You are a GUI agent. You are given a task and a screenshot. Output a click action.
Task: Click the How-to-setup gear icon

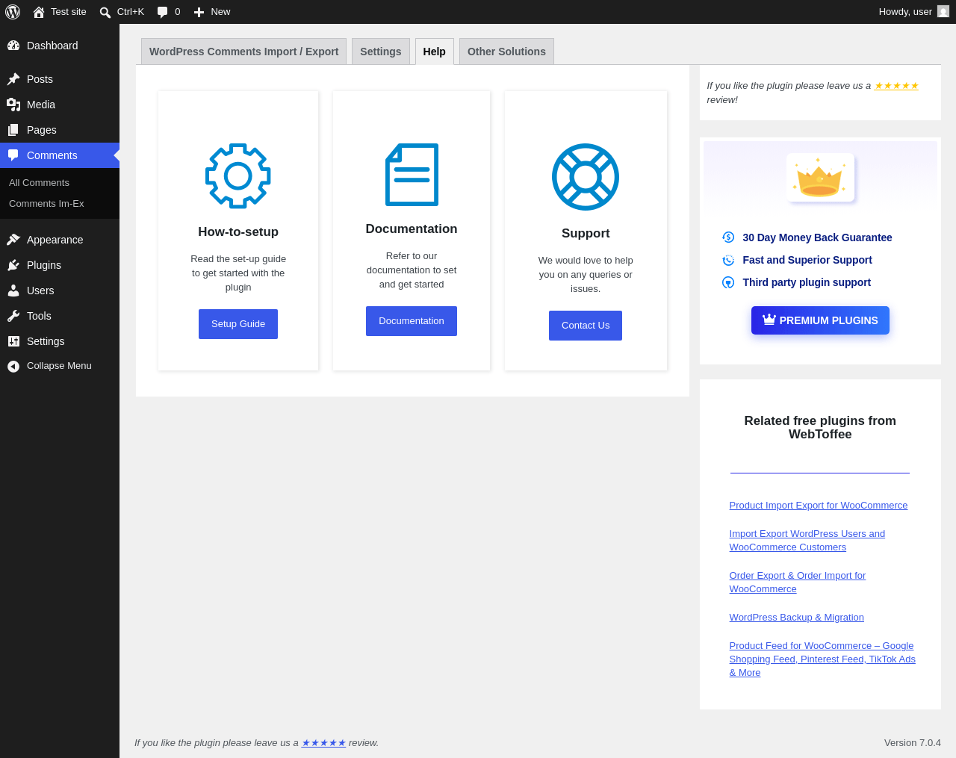[238, 176]
